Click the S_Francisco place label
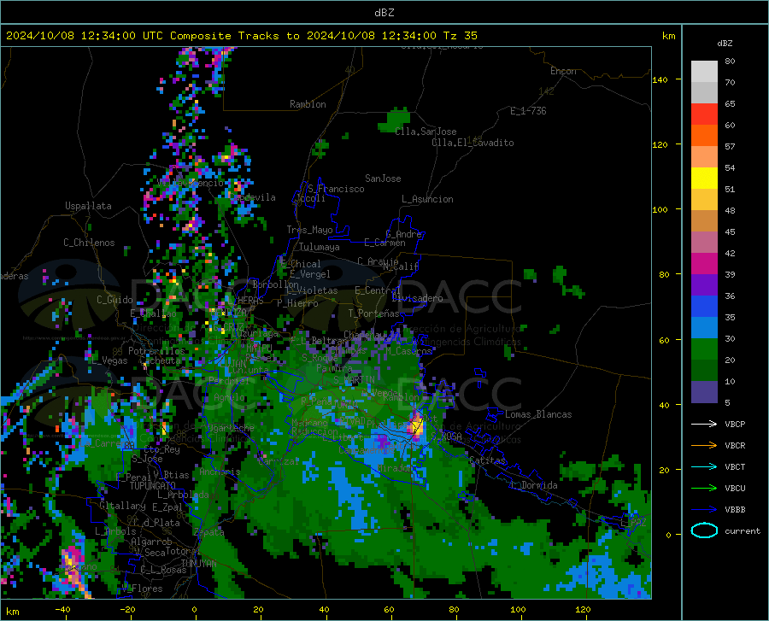769x621 pixels. point(336,189)
